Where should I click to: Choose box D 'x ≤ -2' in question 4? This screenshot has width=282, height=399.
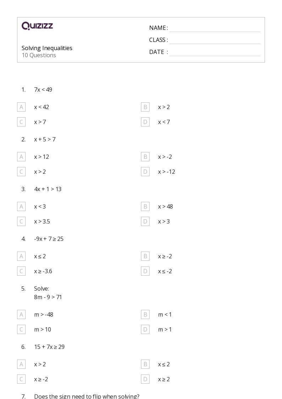coord(145,271)
